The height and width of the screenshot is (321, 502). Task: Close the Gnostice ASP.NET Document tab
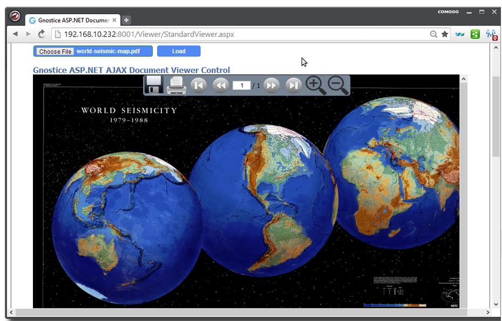tap(114, 20)
